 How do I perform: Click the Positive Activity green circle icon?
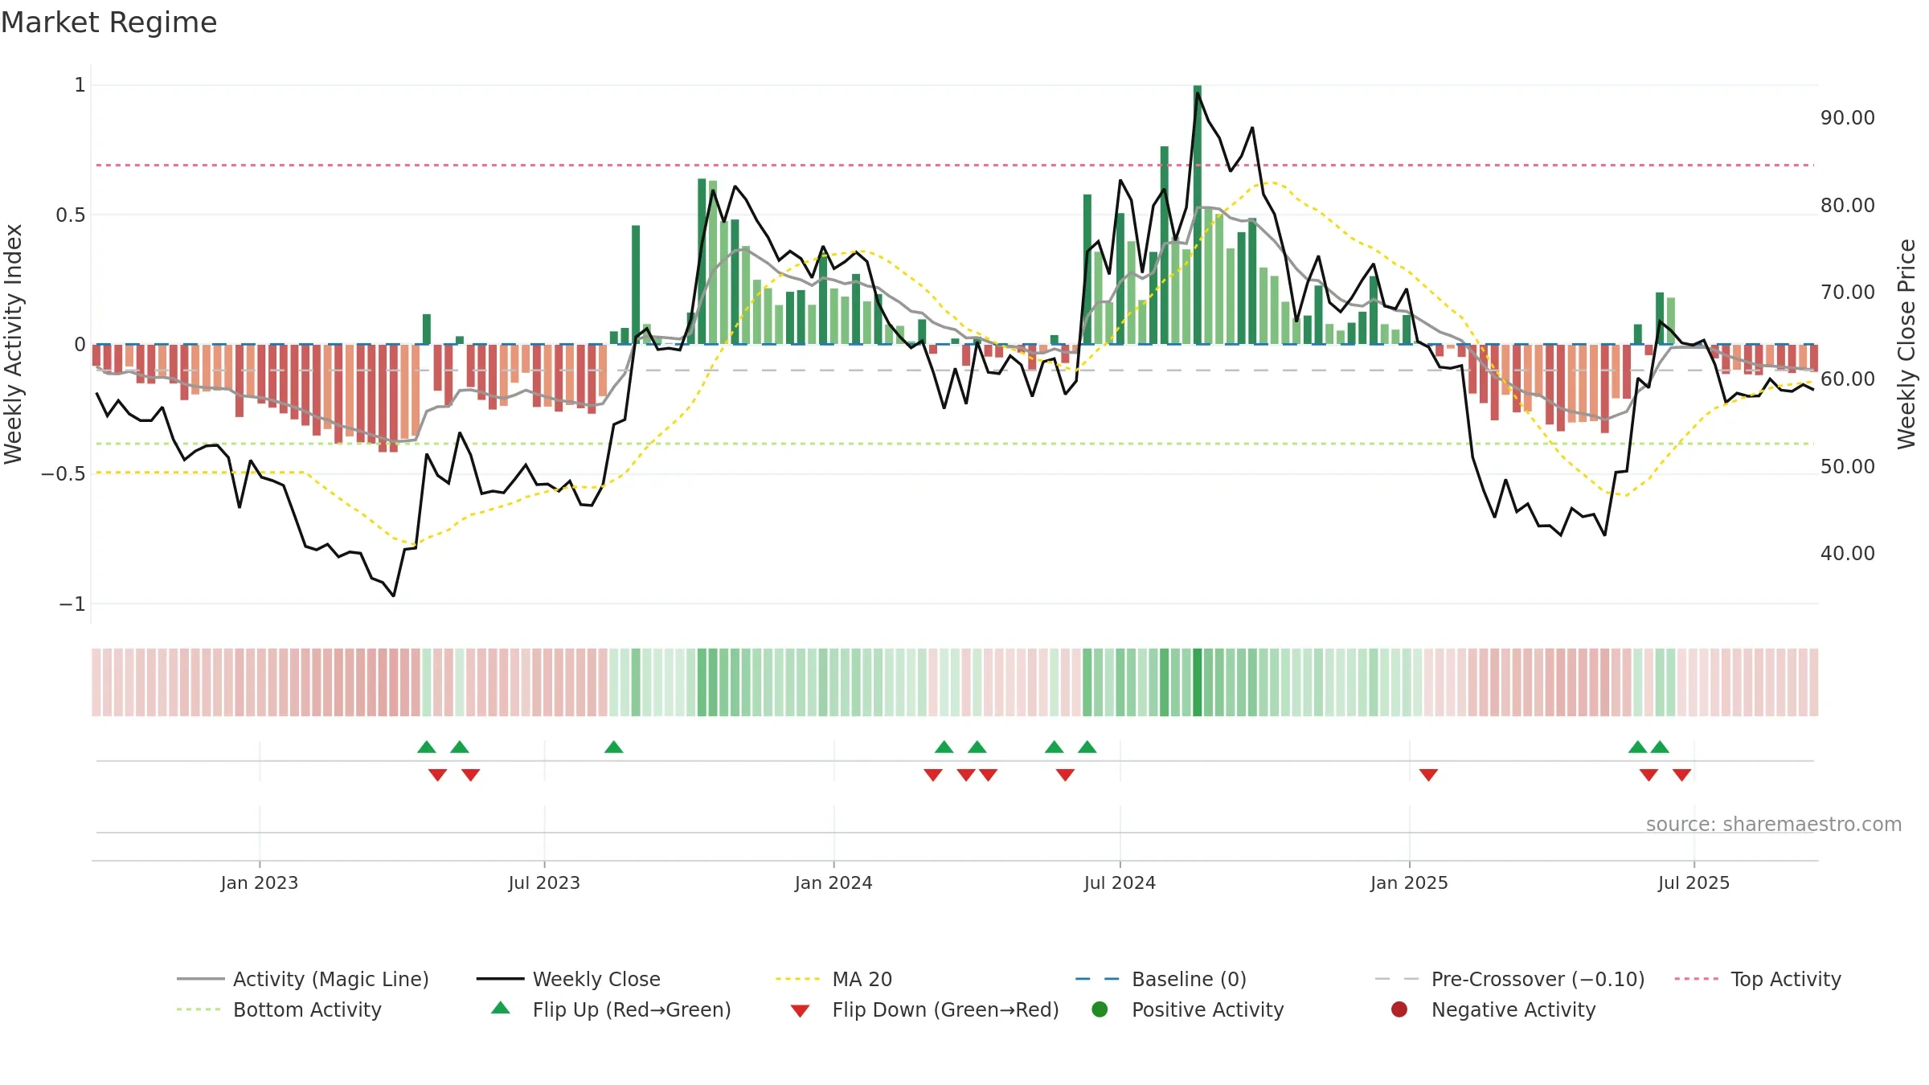click(1100, 1009)
